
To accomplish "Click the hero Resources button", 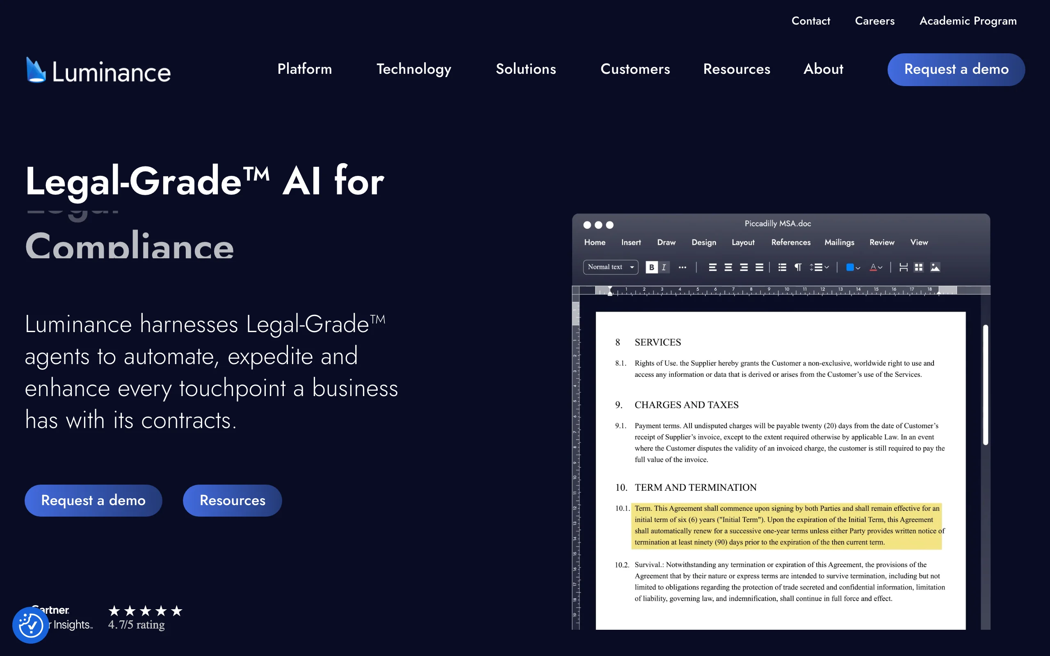I will click(232, 500).
